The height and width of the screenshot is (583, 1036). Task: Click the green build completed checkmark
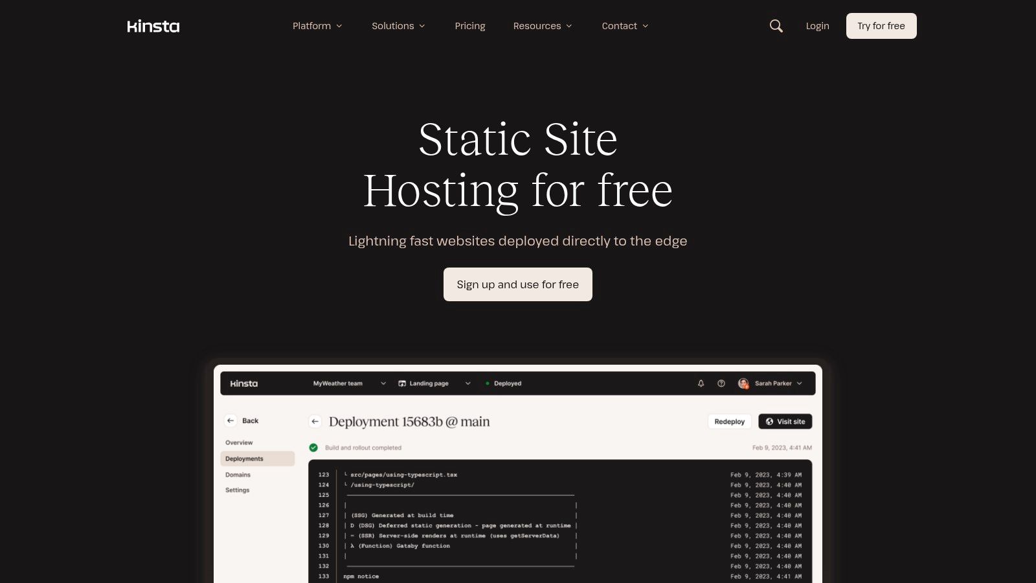point(314,447)
